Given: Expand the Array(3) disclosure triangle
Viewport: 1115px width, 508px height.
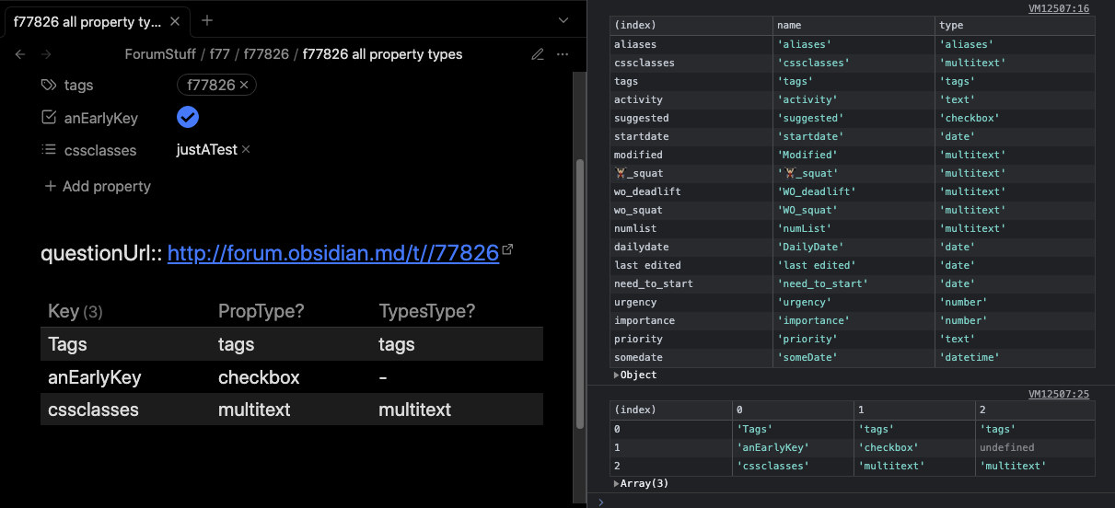Looking at the screenshot, I should tap(617, 483).
